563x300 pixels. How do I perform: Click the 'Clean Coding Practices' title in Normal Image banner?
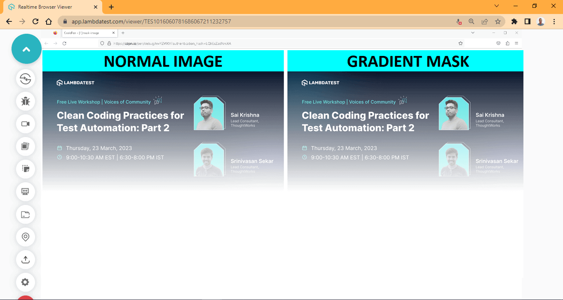pyautogui.click(x=120, y=116)
